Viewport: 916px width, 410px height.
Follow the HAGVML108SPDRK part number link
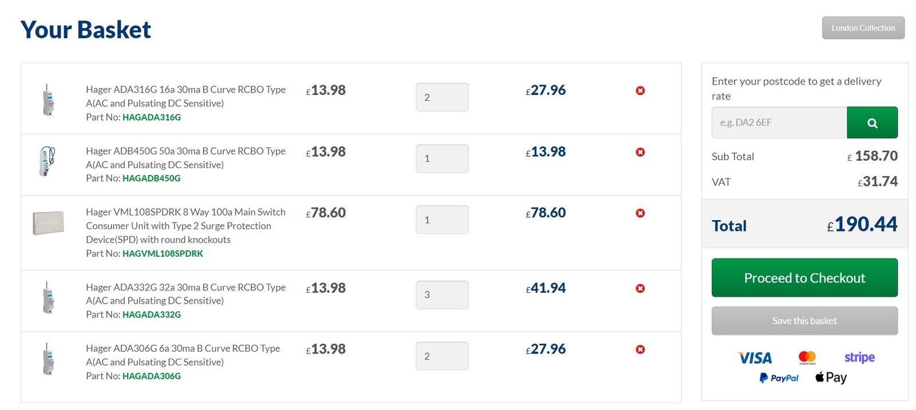[x=163, y=253]
